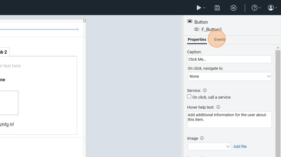The height and width of the screenshot is (157, 281).
Task: Click the Service info icon
Action: [205, 90]
